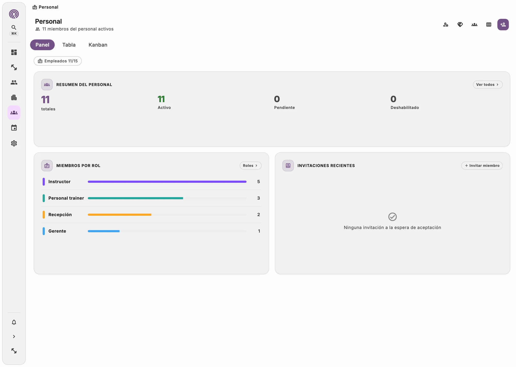The width and height of the screenshot is (516, 367).
Task: Click the Instructor role label
Action: point(59,182)
